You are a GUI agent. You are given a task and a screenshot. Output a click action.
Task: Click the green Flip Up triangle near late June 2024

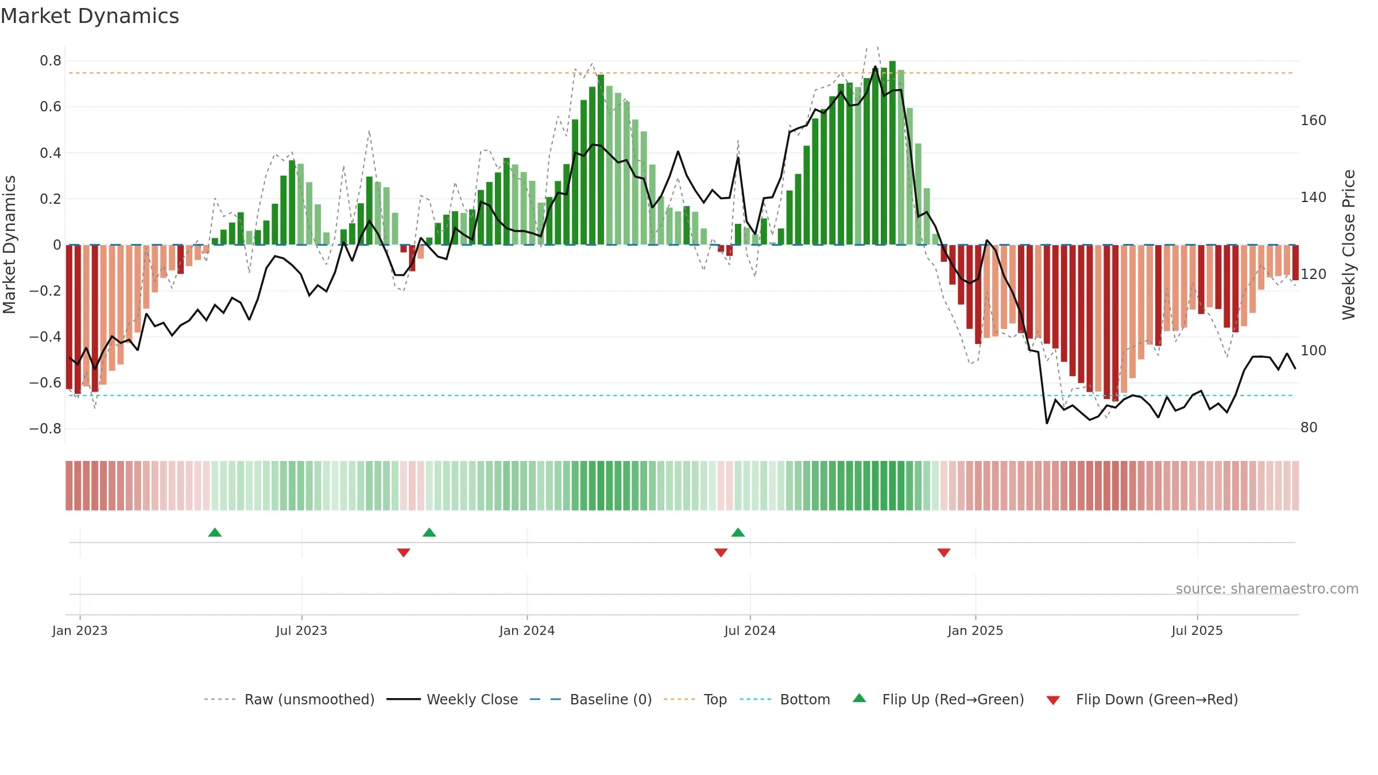(738, 532)
